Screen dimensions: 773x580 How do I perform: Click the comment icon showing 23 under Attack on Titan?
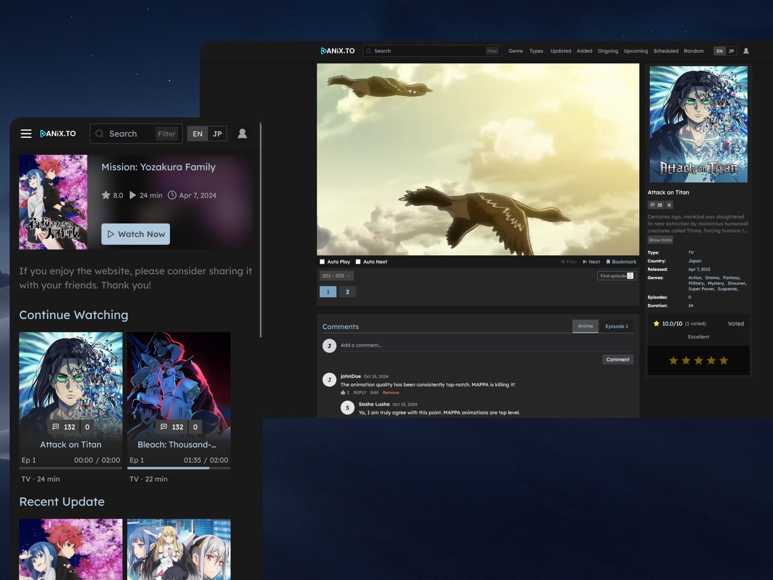pos(653,205)
